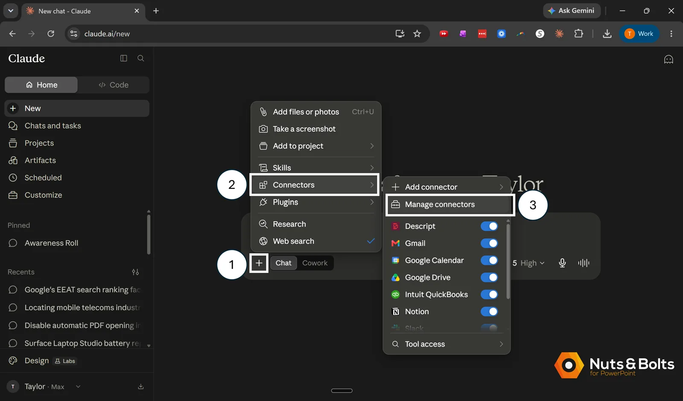This screenshot has width=683, height=401.
Task: Uncheck Web search option
Action: coord(316,241)
